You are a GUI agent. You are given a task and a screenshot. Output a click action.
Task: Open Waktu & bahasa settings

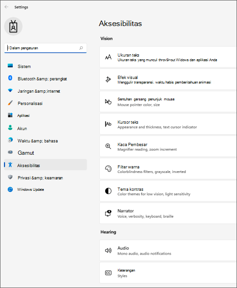(x=46, y=141)
